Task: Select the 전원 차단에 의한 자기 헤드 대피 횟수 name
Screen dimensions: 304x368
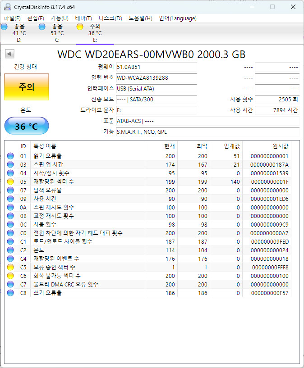Action: pos(78,233)
